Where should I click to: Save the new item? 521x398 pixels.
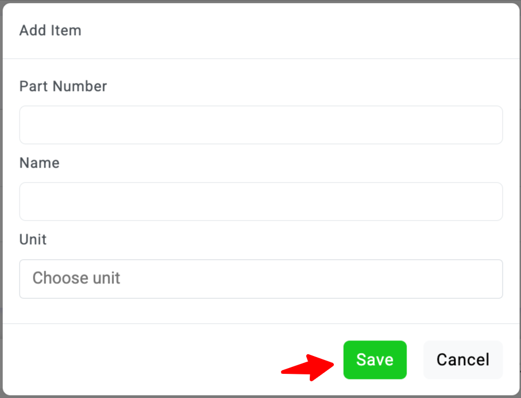pos(375,360)
